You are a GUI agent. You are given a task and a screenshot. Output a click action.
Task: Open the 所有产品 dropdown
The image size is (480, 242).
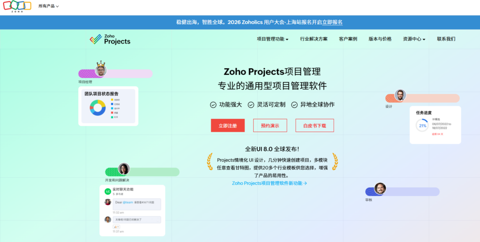pos(49,6)
